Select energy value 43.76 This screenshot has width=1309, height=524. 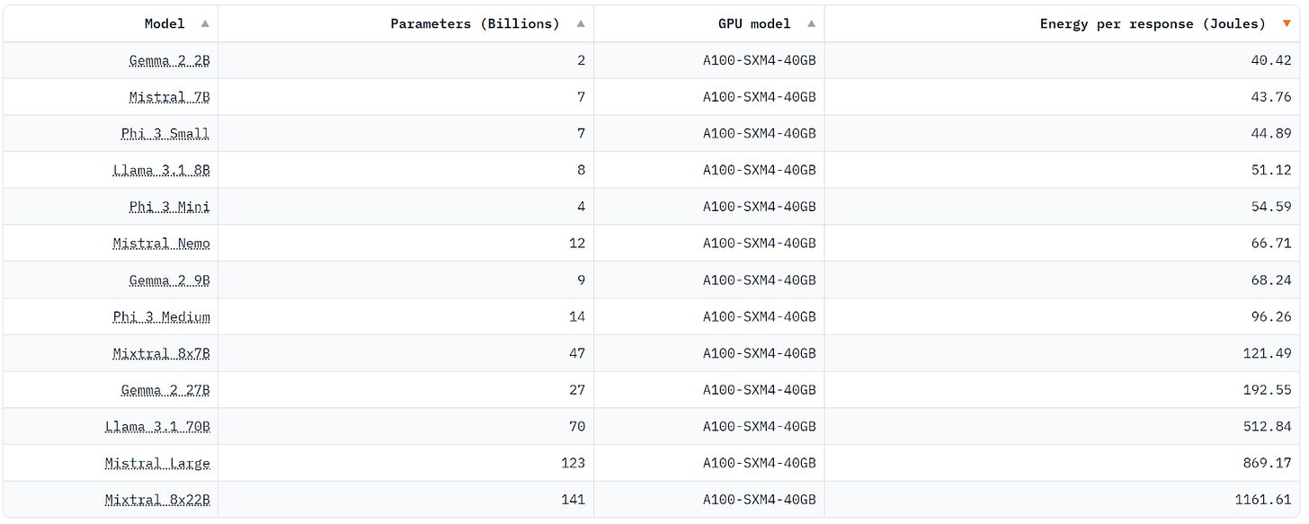(1271, 97)
